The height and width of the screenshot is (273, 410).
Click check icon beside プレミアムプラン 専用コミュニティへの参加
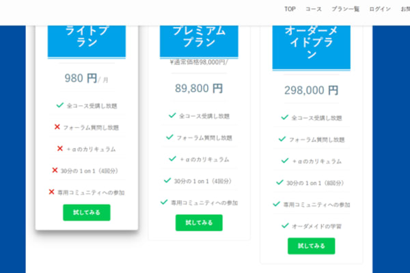click(x=164, y=202)
